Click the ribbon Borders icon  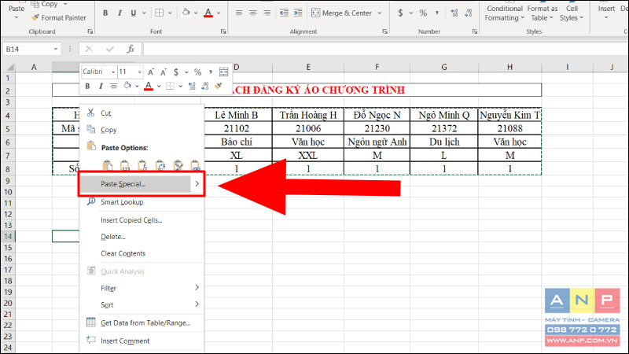[160, 13]
